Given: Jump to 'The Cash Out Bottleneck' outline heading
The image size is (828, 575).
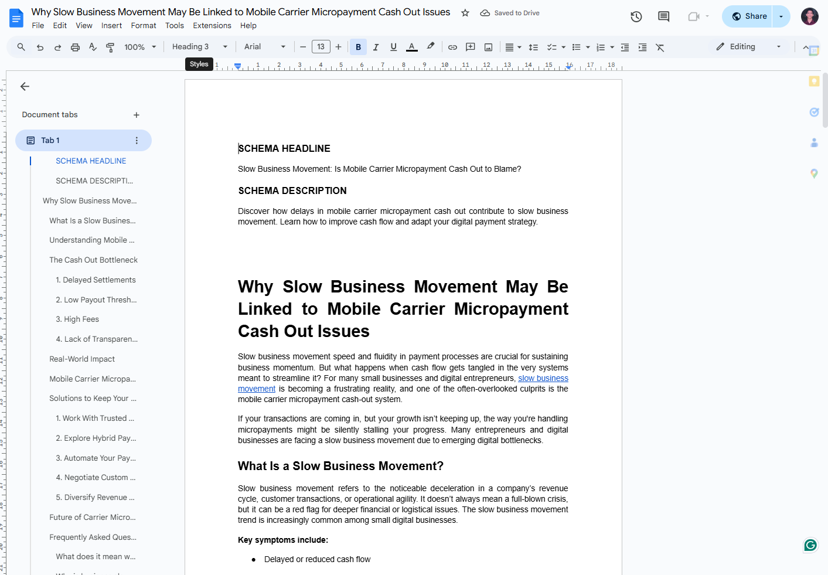Looking at the screenshot, I should tap(94, 260).
